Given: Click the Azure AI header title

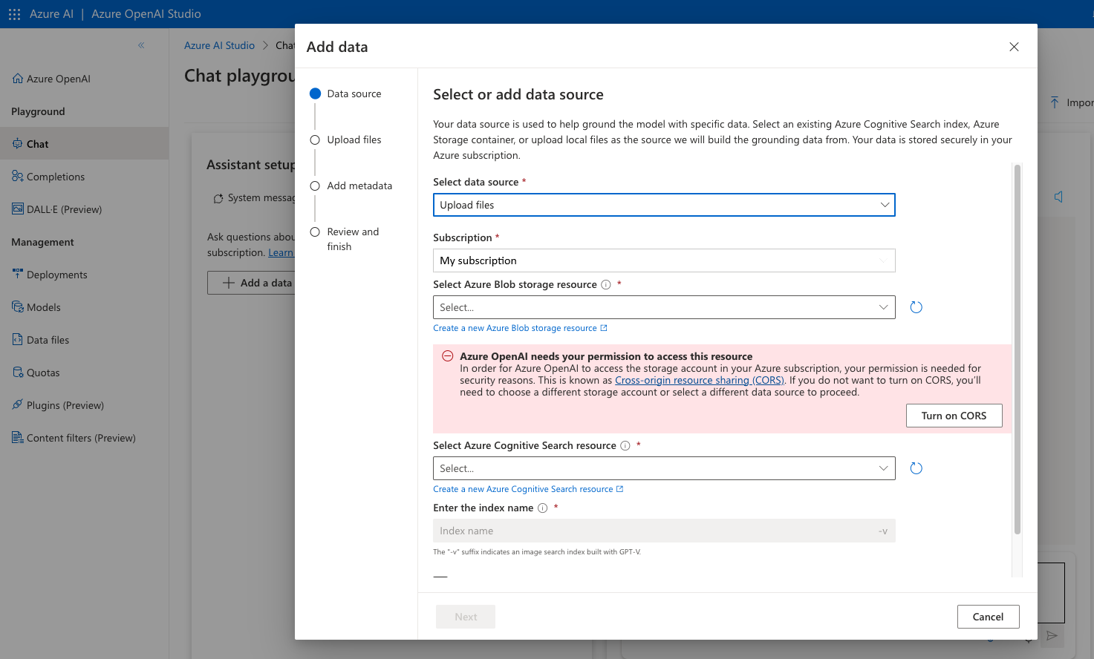Looking at the screenshot, I should (51, 14).
